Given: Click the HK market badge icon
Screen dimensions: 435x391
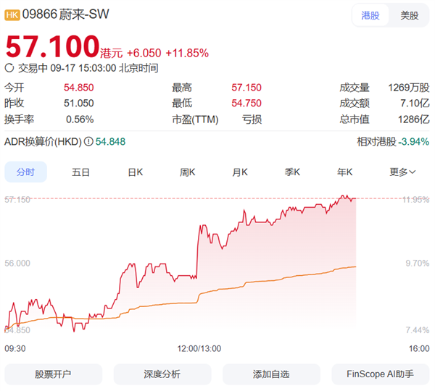Looking at the screenshot, I should pos(12,14).
